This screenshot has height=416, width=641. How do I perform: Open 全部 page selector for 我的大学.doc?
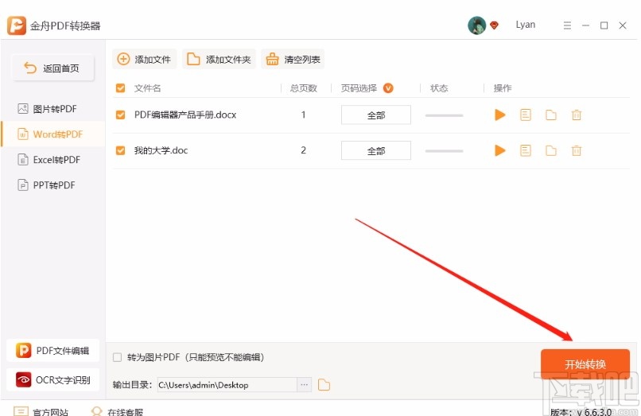(x=375, y=150)
